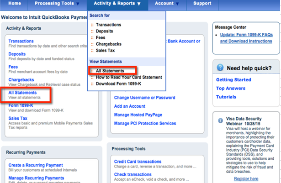Open Manage Hosted PayPage link
The image size is (281, 183).
pos(138,115)
